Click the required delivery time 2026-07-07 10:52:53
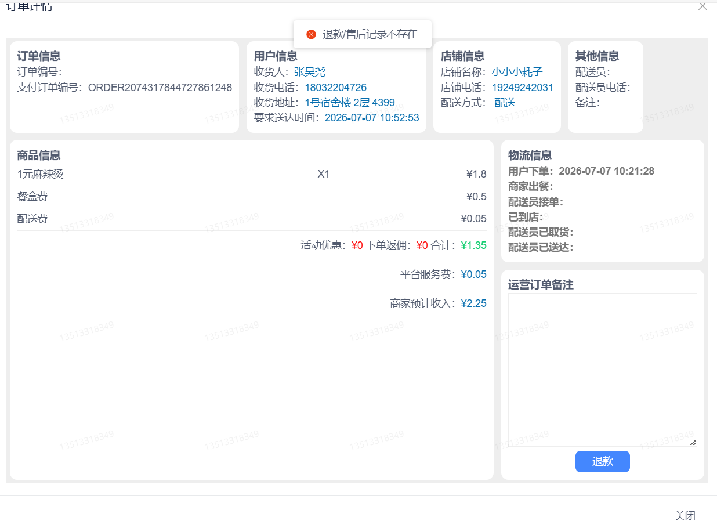The image size is (717, 528). pos(372,118)
